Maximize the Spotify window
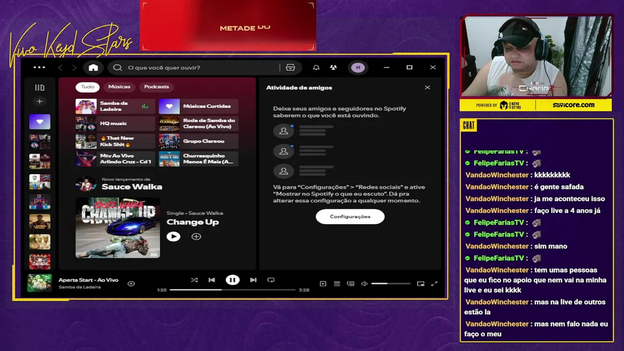The height and width of the screenshot is (351, 624). click(x=409, y=67)
